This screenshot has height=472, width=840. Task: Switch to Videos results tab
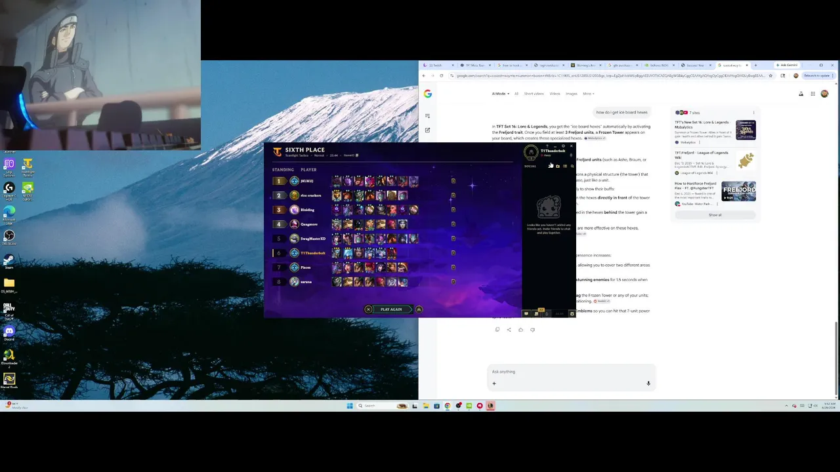[x=555, y=94]
